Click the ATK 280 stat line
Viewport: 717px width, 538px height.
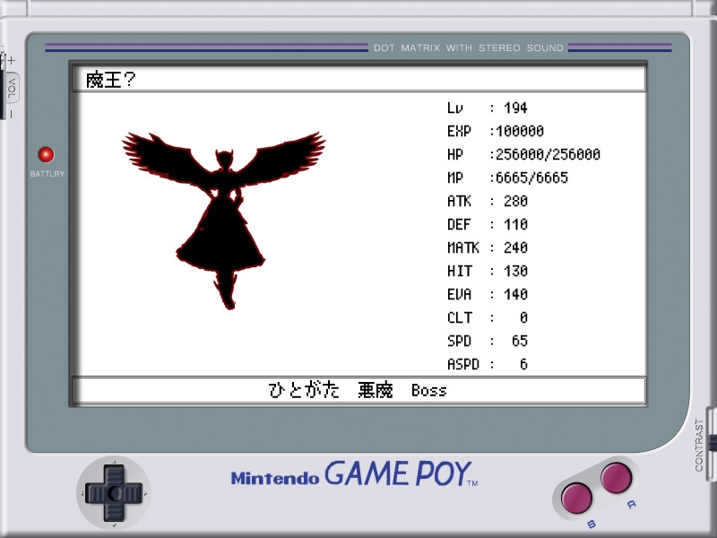click(x=488, y=201)
